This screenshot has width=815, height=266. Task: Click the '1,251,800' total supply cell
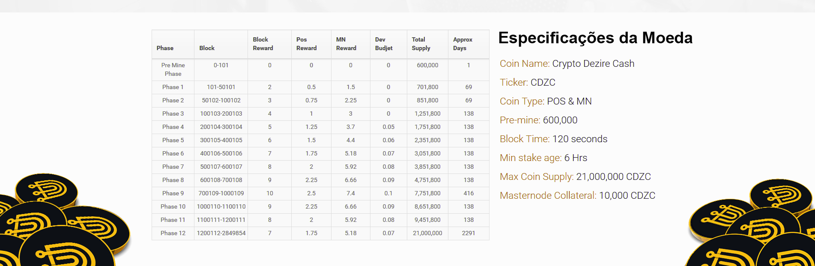point(427,114)
